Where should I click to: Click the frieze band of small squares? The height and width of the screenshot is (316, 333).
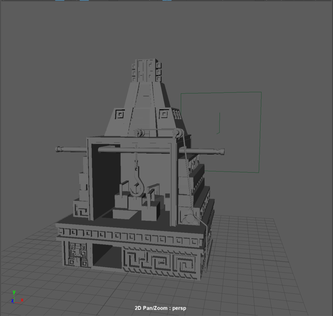tap(130, 235)
